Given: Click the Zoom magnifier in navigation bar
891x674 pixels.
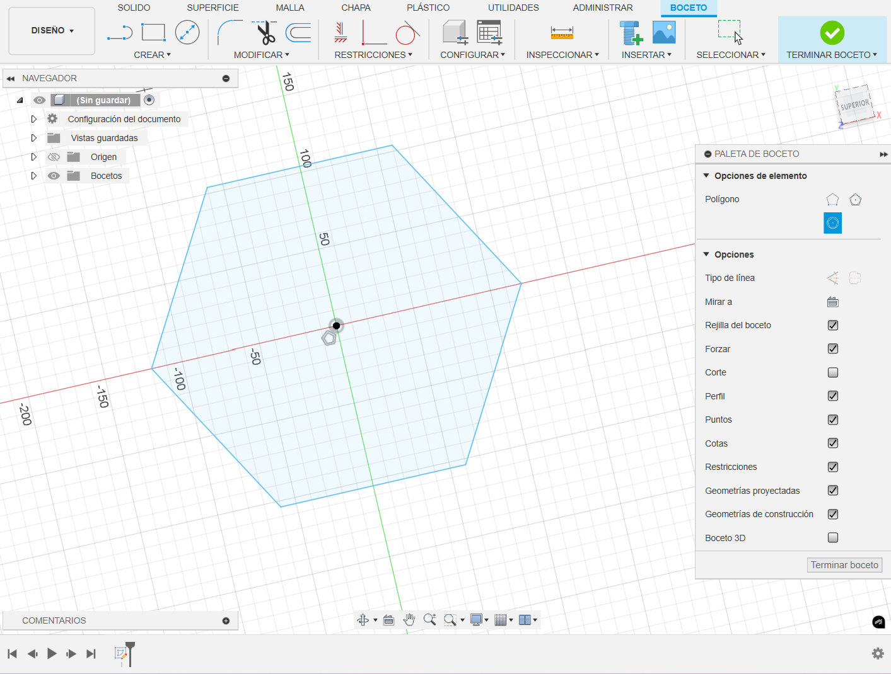Looking at the screenshot, I should [429, 620].
